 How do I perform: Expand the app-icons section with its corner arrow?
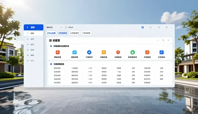tap(168, 46)
